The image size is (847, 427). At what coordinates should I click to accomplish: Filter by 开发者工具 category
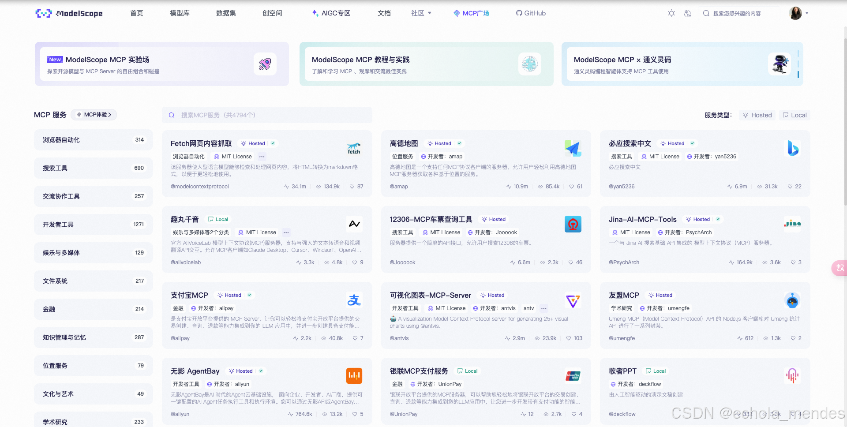coord(94,225)
